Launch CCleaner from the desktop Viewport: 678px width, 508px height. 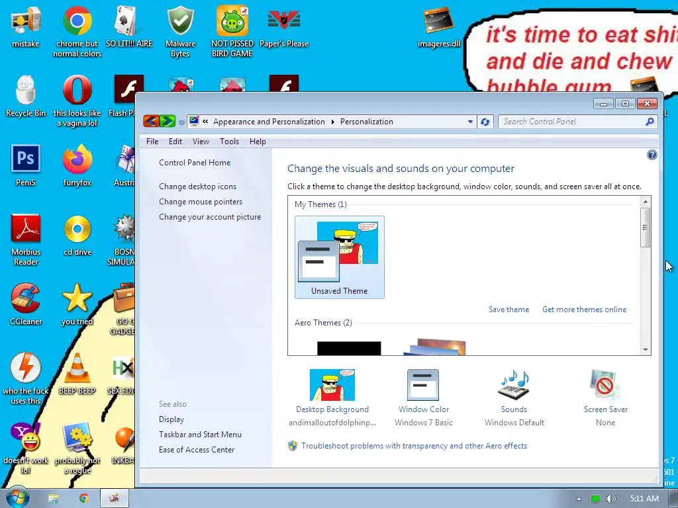pyautogui.click(x=26, y=304)
